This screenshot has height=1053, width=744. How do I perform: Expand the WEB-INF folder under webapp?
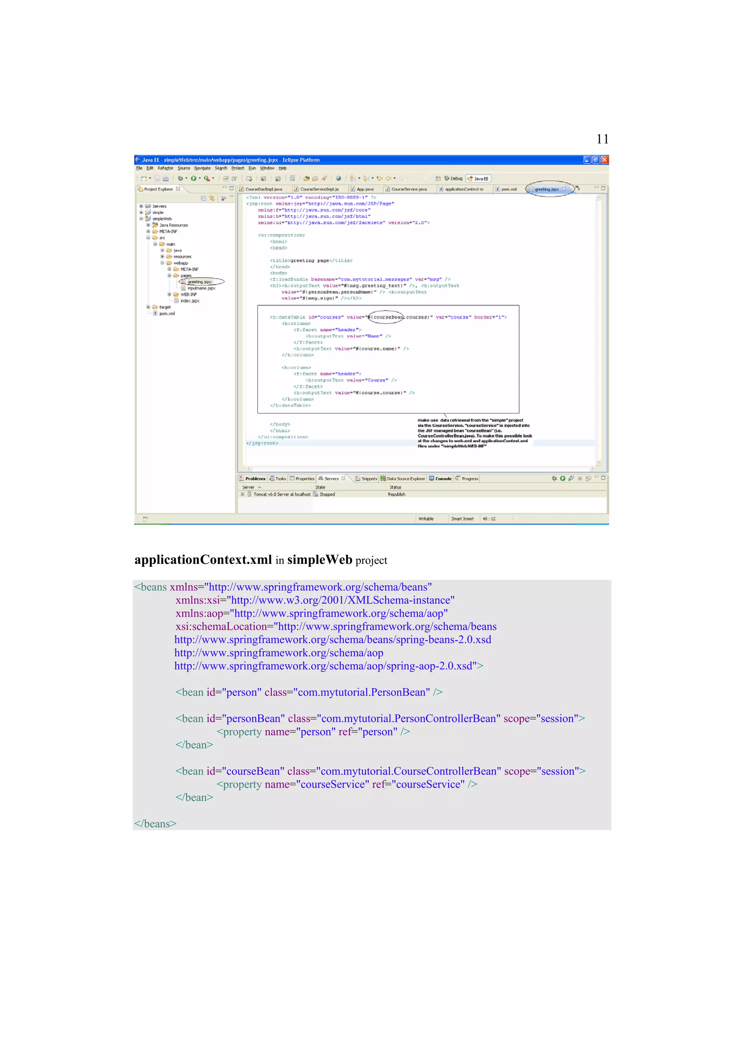(x=169, y=294)
